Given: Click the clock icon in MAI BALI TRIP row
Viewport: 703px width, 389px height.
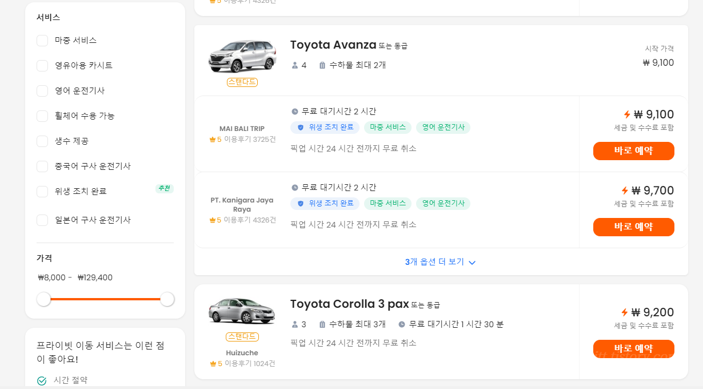Looking at the screenshot, I should [x=295, y=112].
